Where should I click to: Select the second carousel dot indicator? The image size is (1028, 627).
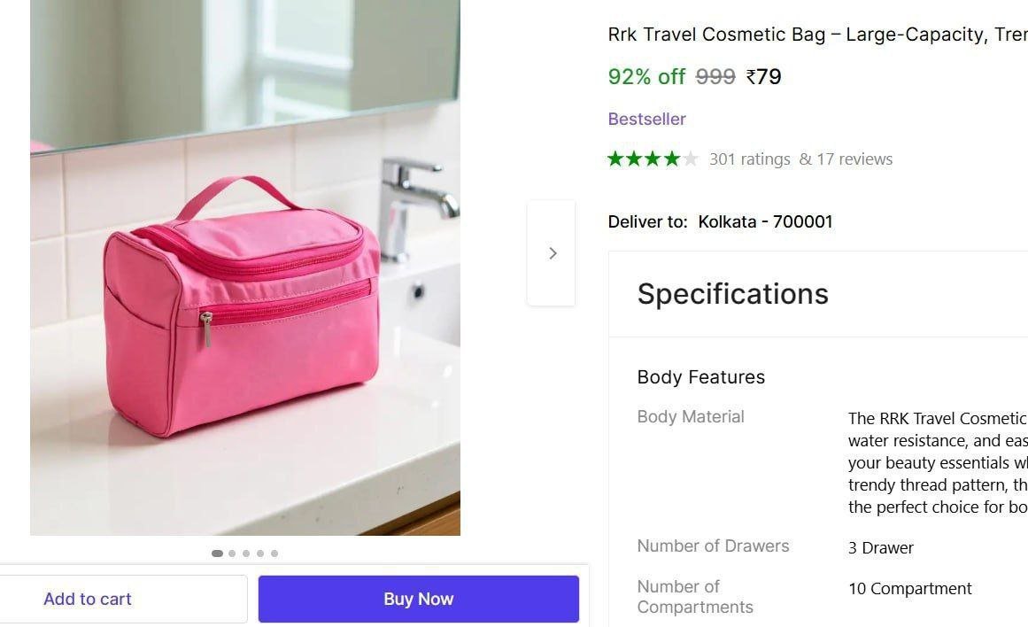(x=232, y=553)
